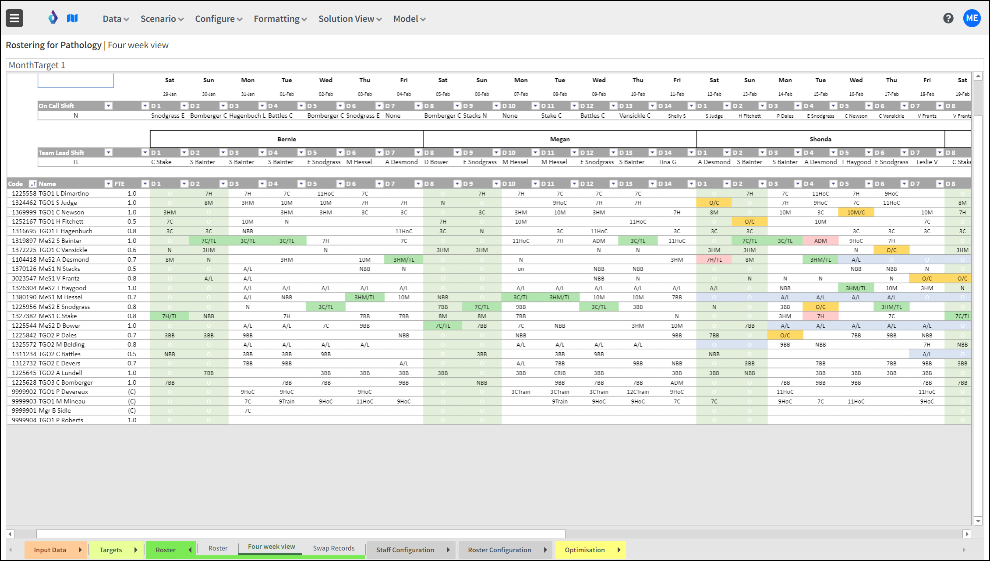Open the On Call Shift filter dropdown
Screen dimensions: 990x561
109,106
